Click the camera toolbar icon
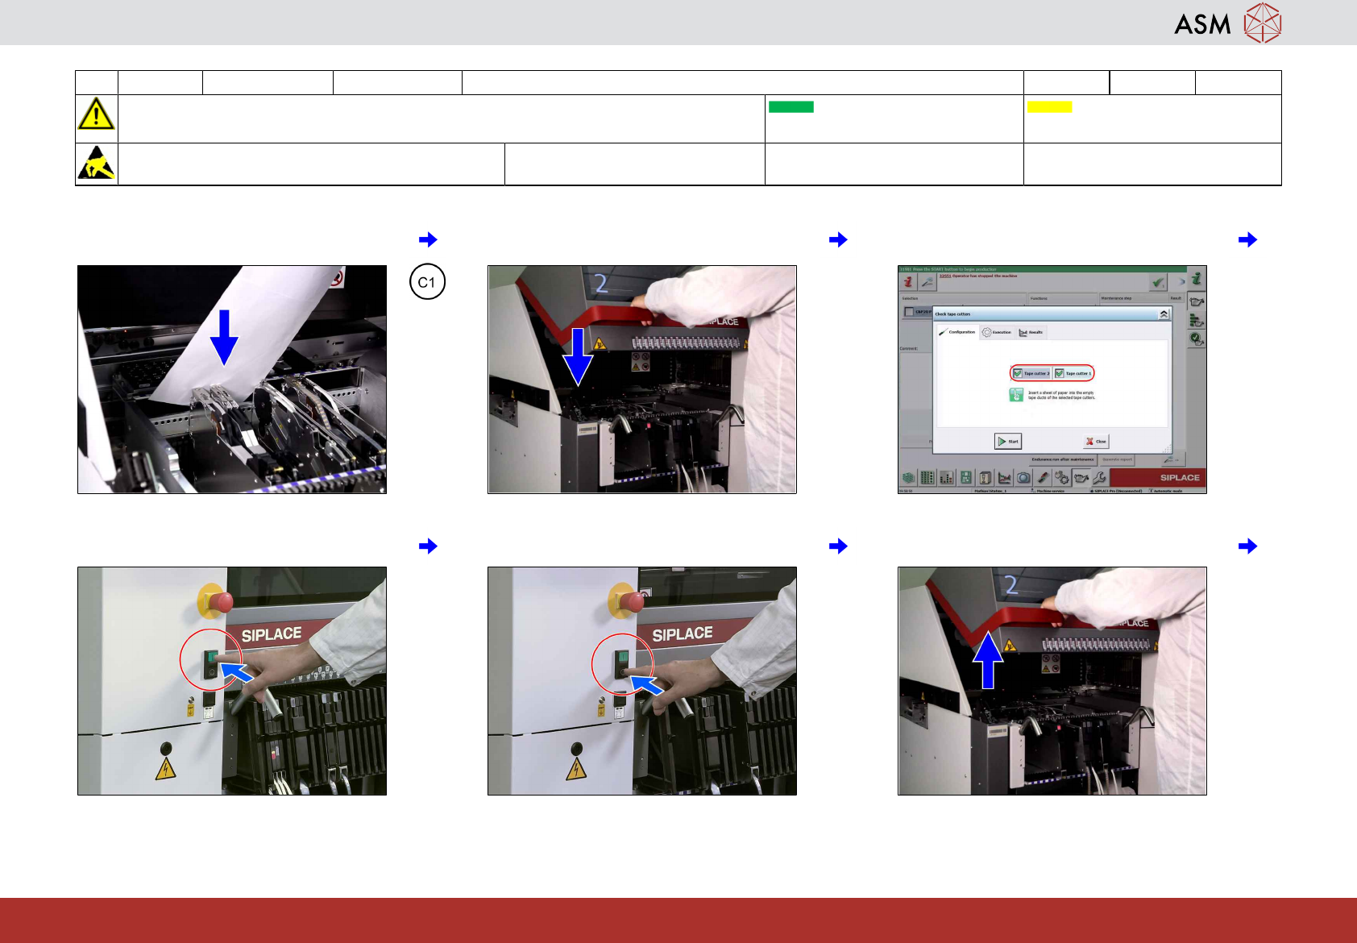1357x943 pixels. [x=1023, y=478]
